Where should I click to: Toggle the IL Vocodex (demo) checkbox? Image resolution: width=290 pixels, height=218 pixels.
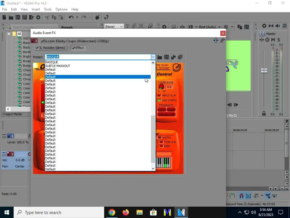coord(37,48)
